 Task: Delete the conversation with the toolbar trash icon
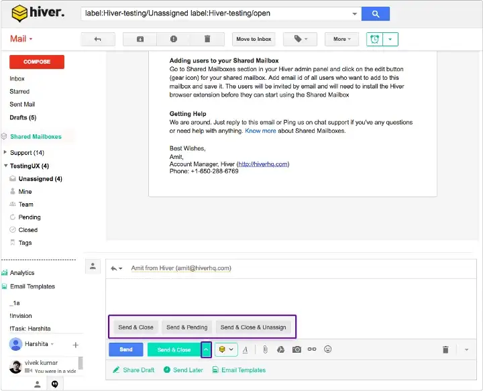[207, 39]
